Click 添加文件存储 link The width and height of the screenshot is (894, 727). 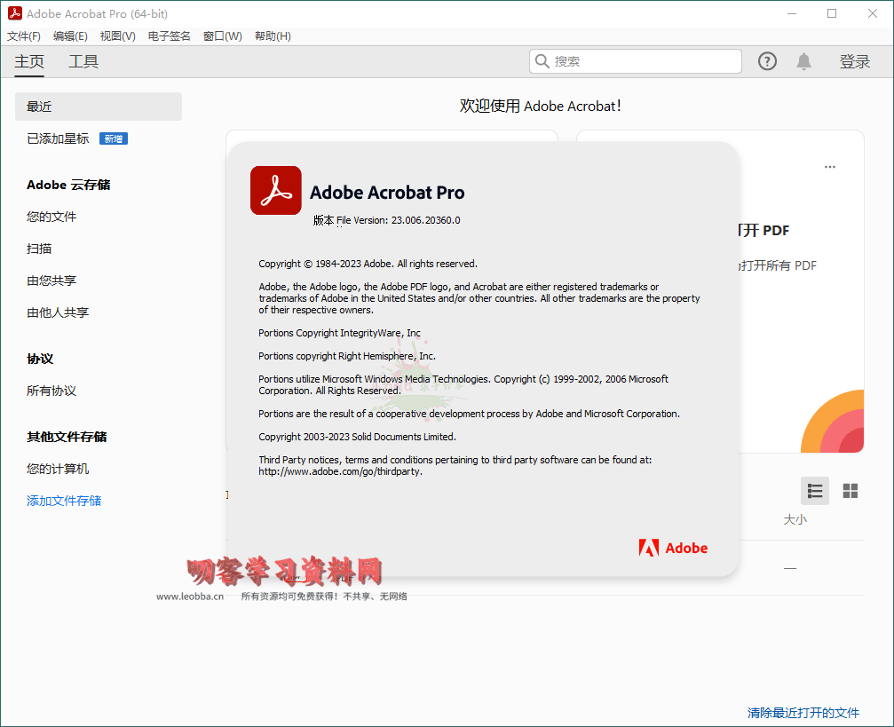click(64, 501)
